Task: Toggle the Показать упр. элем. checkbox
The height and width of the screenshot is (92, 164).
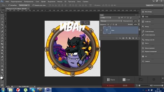Action: (x=33, y=5)
